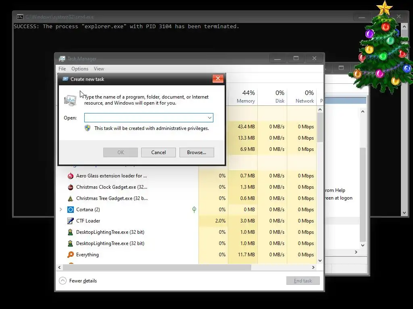Click the Browse... button
Viewport: 413px width, 309px height.
tap(196, 152)
